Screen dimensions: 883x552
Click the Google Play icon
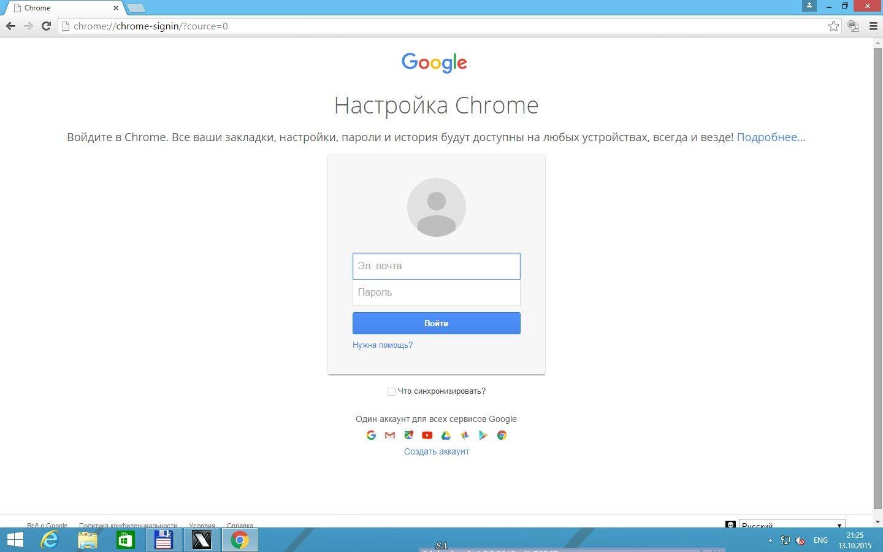483,435
